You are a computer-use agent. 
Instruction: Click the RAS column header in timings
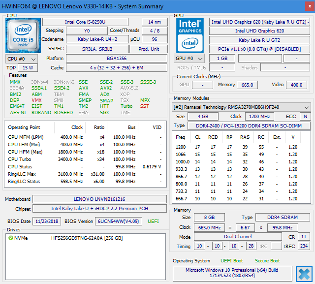[245, 137]
